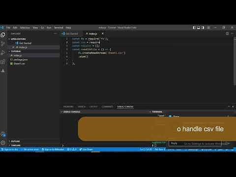The width and height of the screenshot is (236, 177).
Task: Open the Run menu
Action: coord(49,28)
